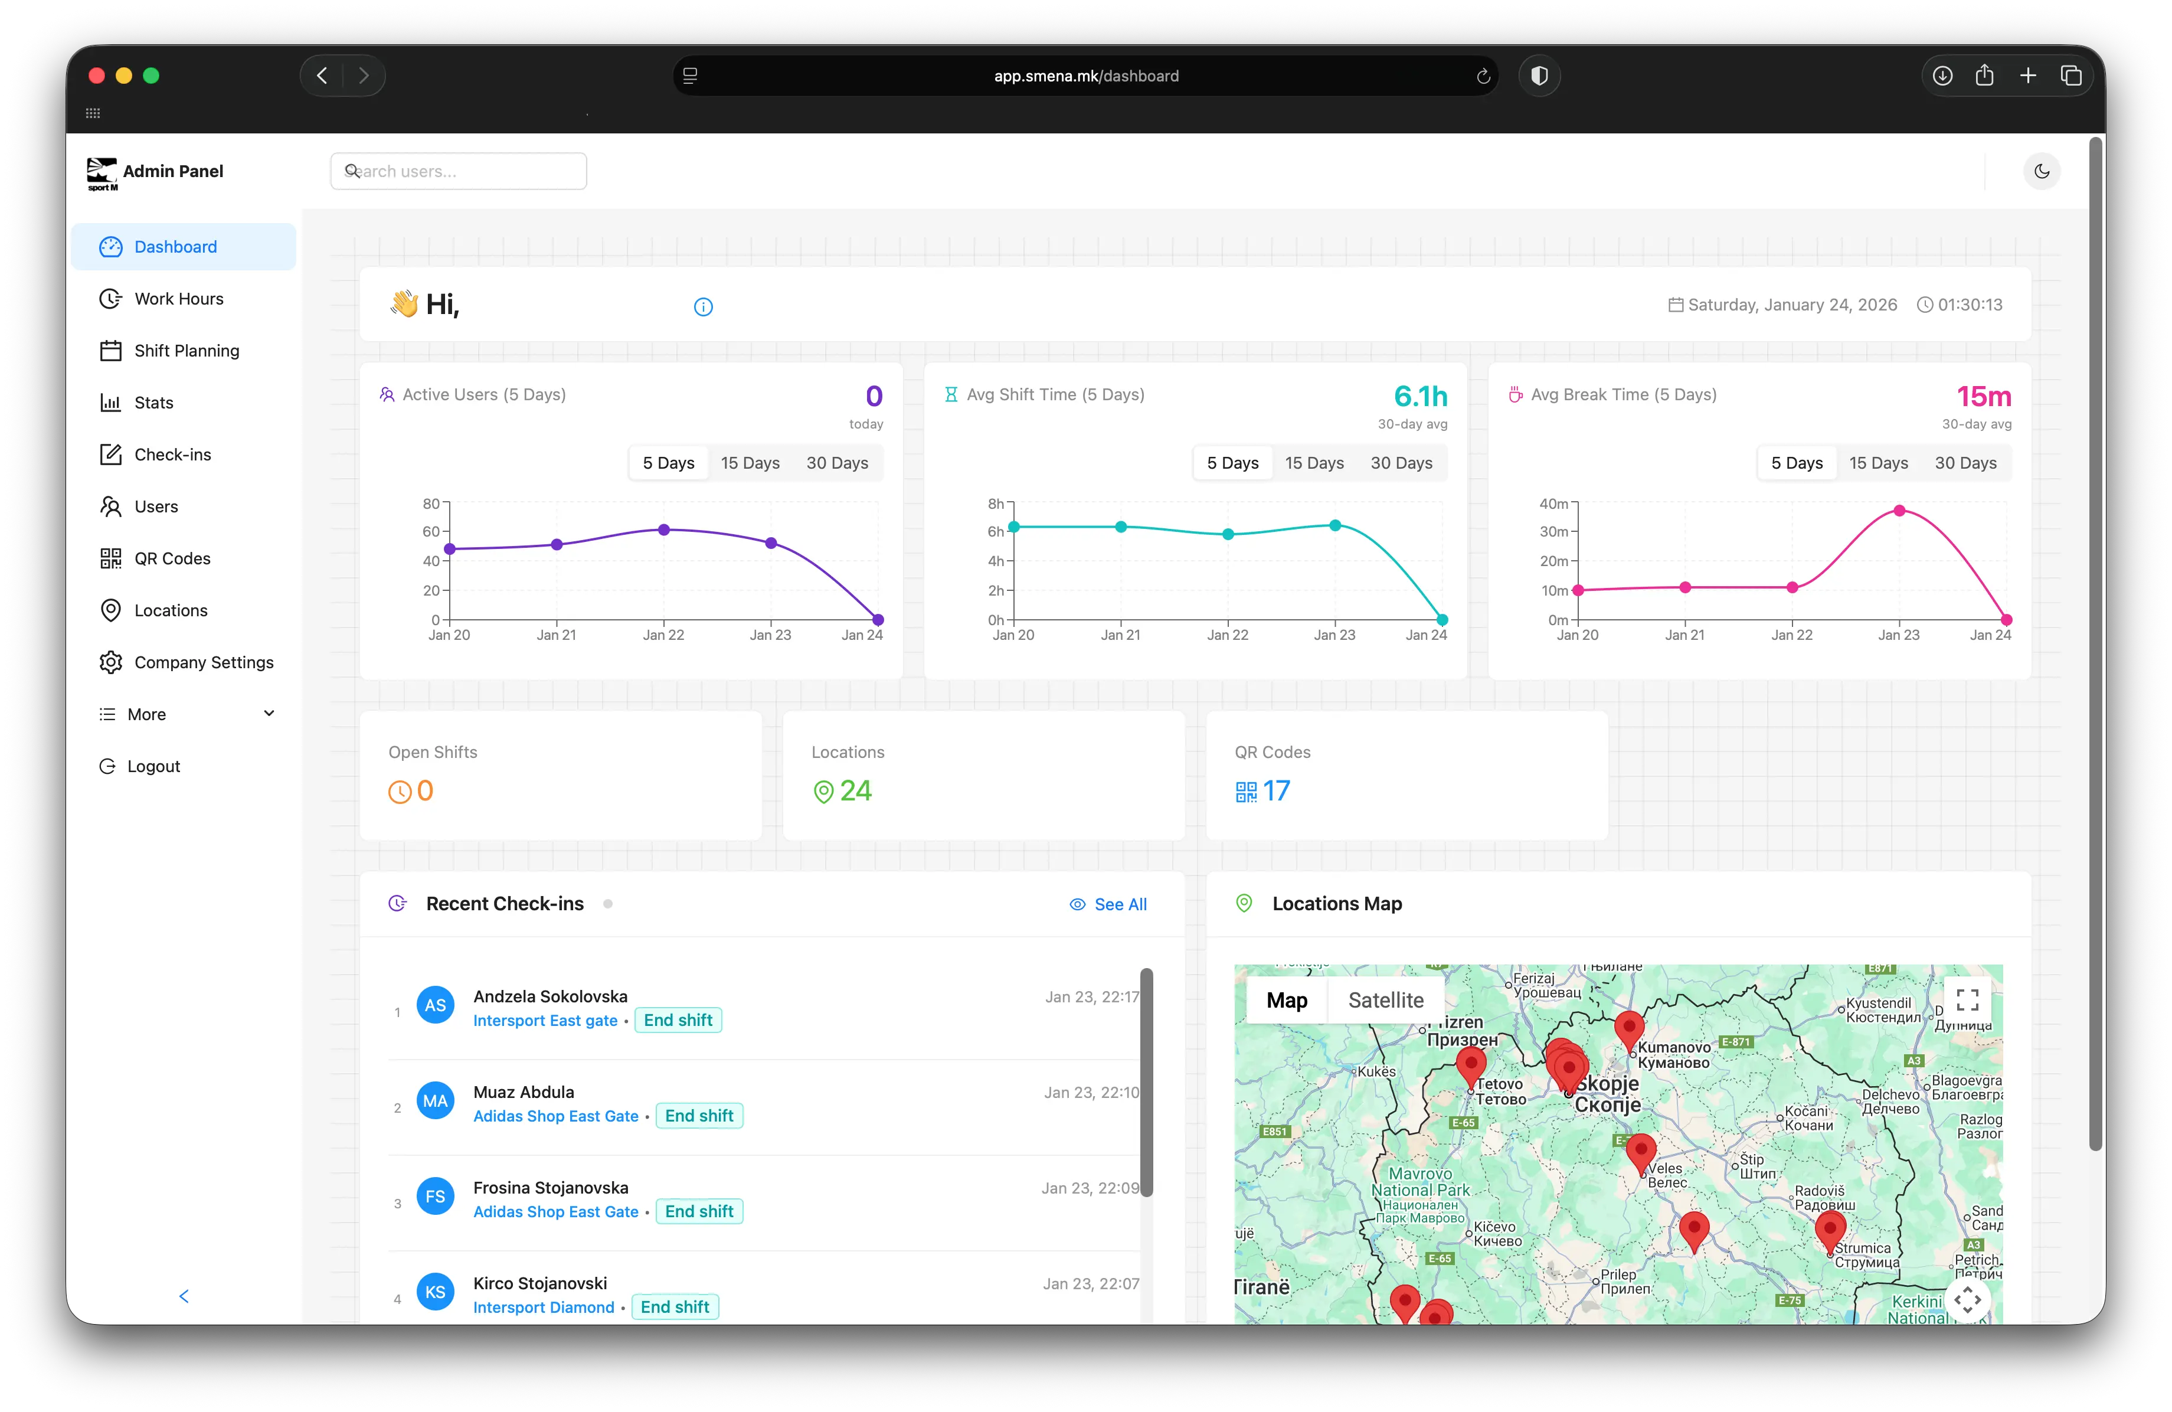
Task: Click the Stats bar chart icon
Action: (x=110, y=401)
